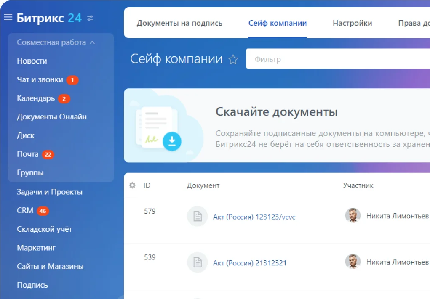
Task: Toggle the favorite star next to Сейф компании
Action: tap(234, 59)
